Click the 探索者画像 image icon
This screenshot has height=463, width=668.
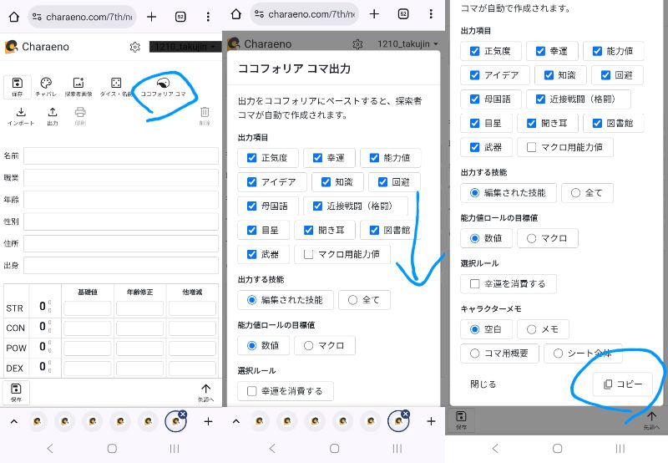click(x=78, y=87)
